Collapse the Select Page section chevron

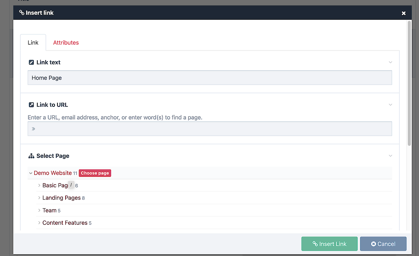[x=390, y=156]
